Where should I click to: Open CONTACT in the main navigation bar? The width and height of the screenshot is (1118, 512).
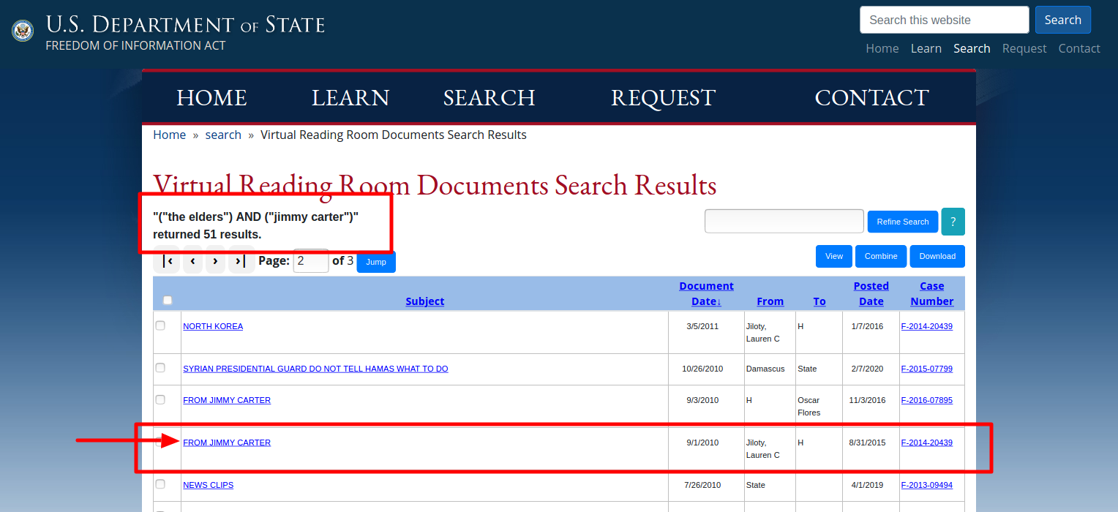tap(871, 98)
